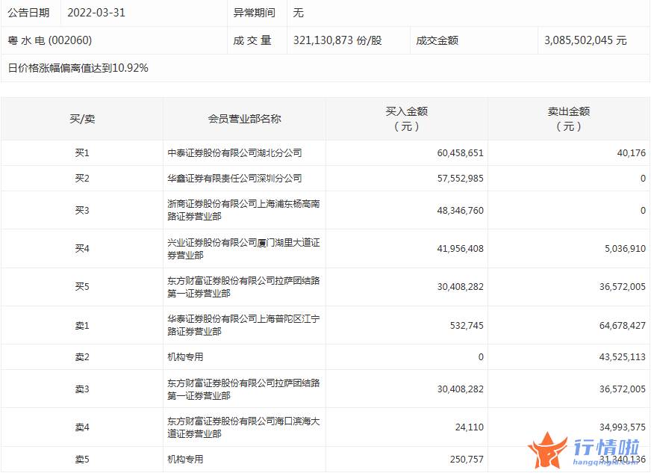Select the 卖2 row label
Viewport: 651px width, 473px height.
(82, 357)
